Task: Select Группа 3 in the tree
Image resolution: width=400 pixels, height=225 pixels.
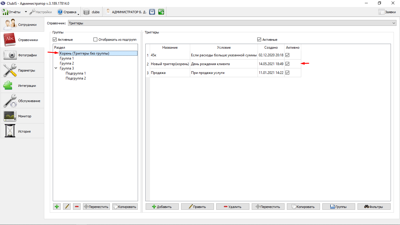Action: 67,68
